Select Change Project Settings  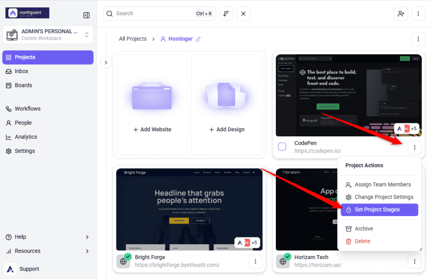pyautogui.click(x=379, y=197)
